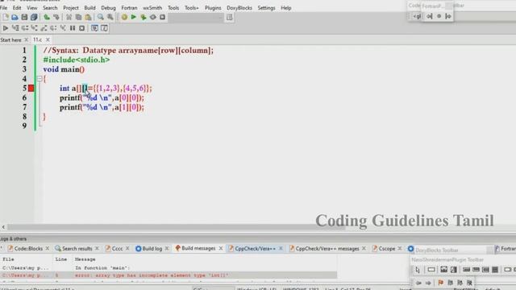
Task: Open the wxSmith menu
Action: [x=152, y=8]
